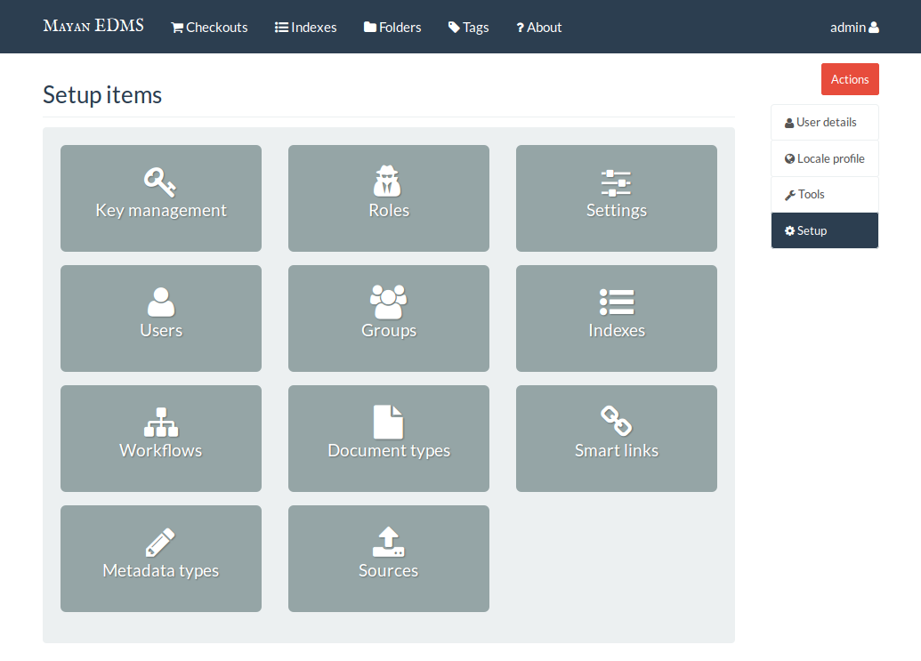921x661 pixels.
Task: Open the Metadata types pencil icon
Action: (160, 542)
